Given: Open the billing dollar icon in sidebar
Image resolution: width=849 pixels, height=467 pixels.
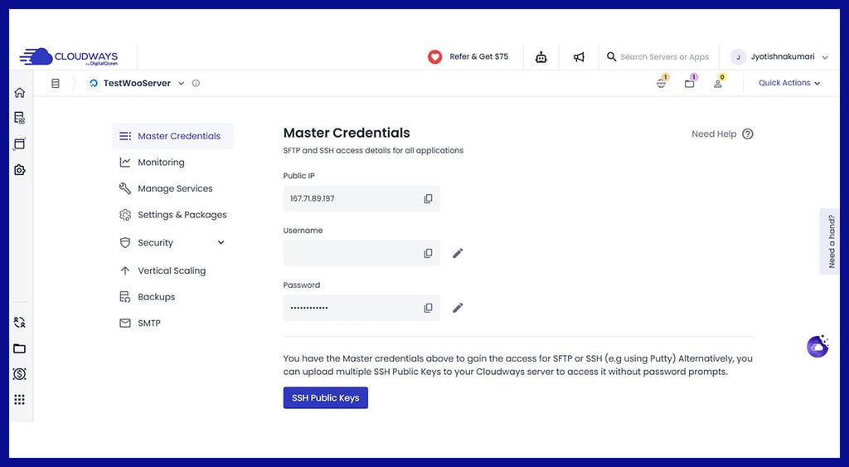Looking at the screenshot, I should (20, 374).
